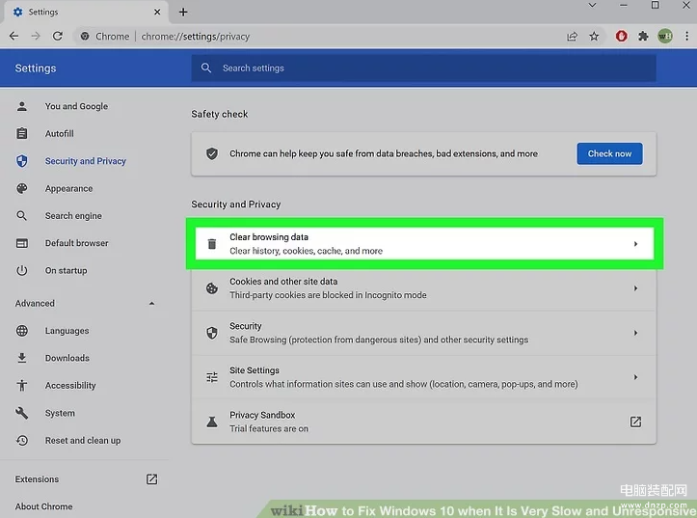Screen dimensions: 697x518
Task: Click the Settings tab gear icon
Action: 17,12
